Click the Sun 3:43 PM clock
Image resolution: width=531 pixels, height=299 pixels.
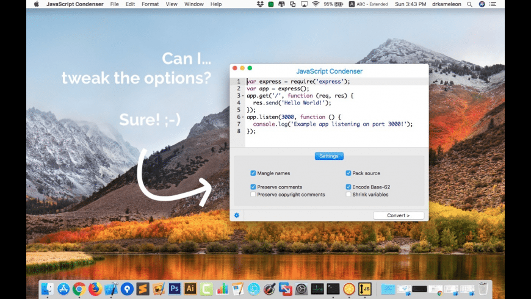pos(410,4)
